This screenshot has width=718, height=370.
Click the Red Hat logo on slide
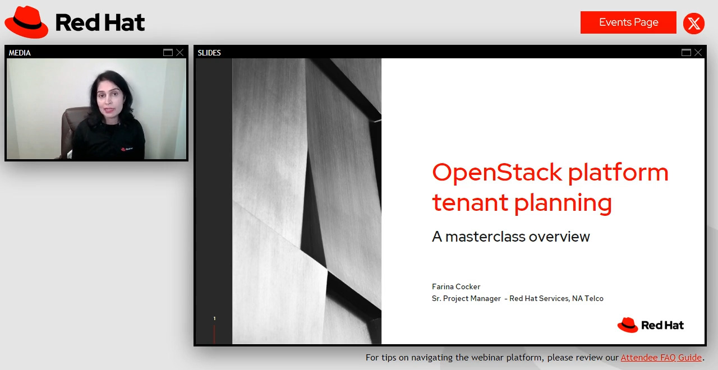pyautogui.click(x=651, y=325)
